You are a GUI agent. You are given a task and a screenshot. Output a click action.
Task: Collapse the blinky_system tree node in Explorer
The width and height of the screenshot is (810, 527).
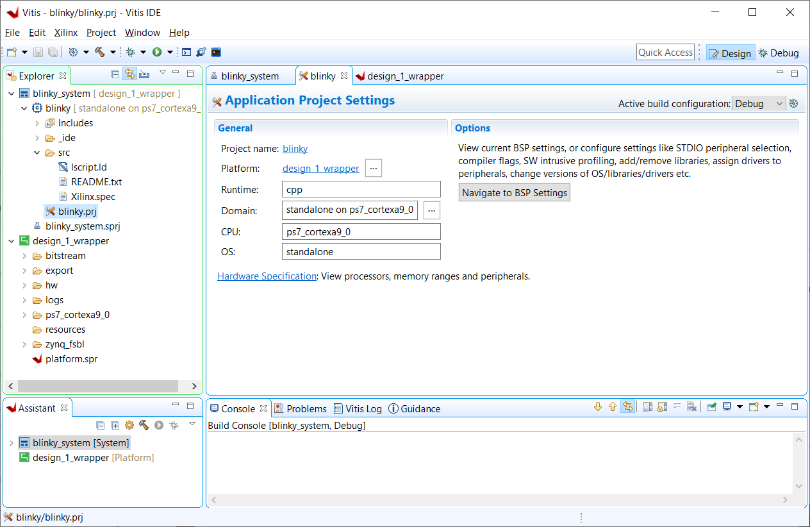click(12, 94)
